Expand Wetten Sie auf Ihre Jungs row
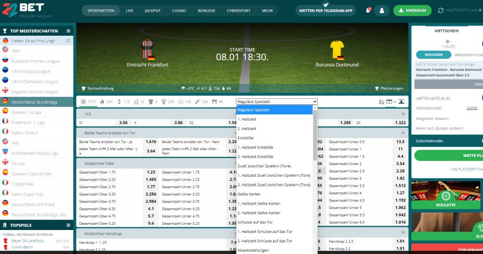 pos(68,40)
